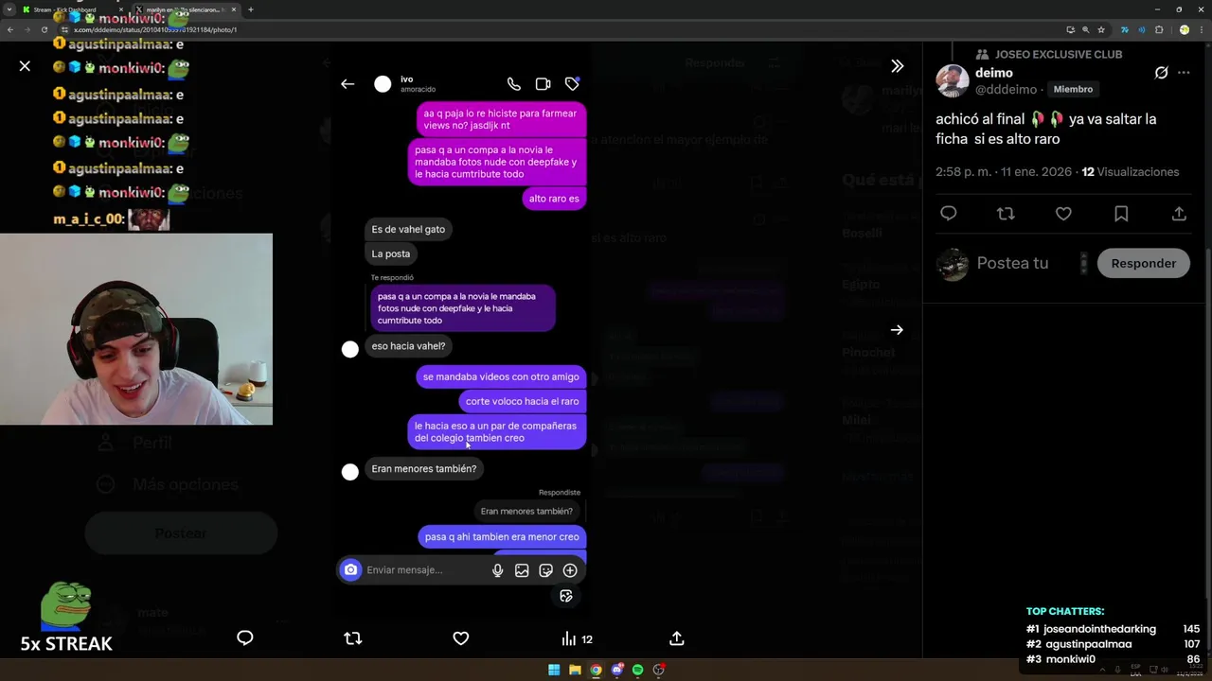Share deimo's post from right panel

1179,214
